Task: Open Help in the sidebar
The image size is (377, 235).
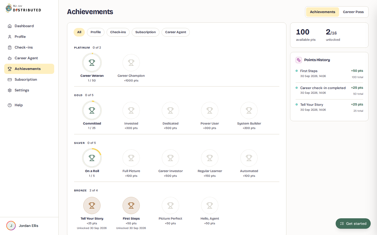Action: (29, 105)
